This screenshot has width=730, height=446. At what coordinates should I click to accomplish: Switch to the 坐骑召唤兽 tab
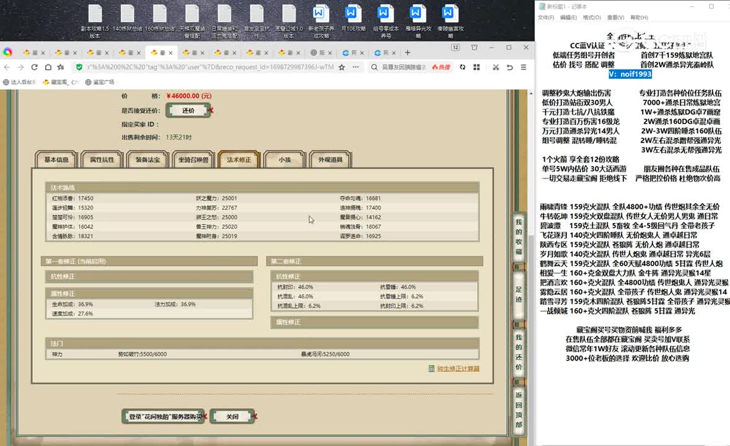[x=193, y=159]
